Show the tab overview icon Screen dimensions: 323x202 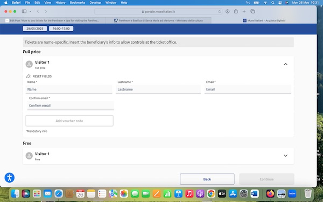[252, 11]
